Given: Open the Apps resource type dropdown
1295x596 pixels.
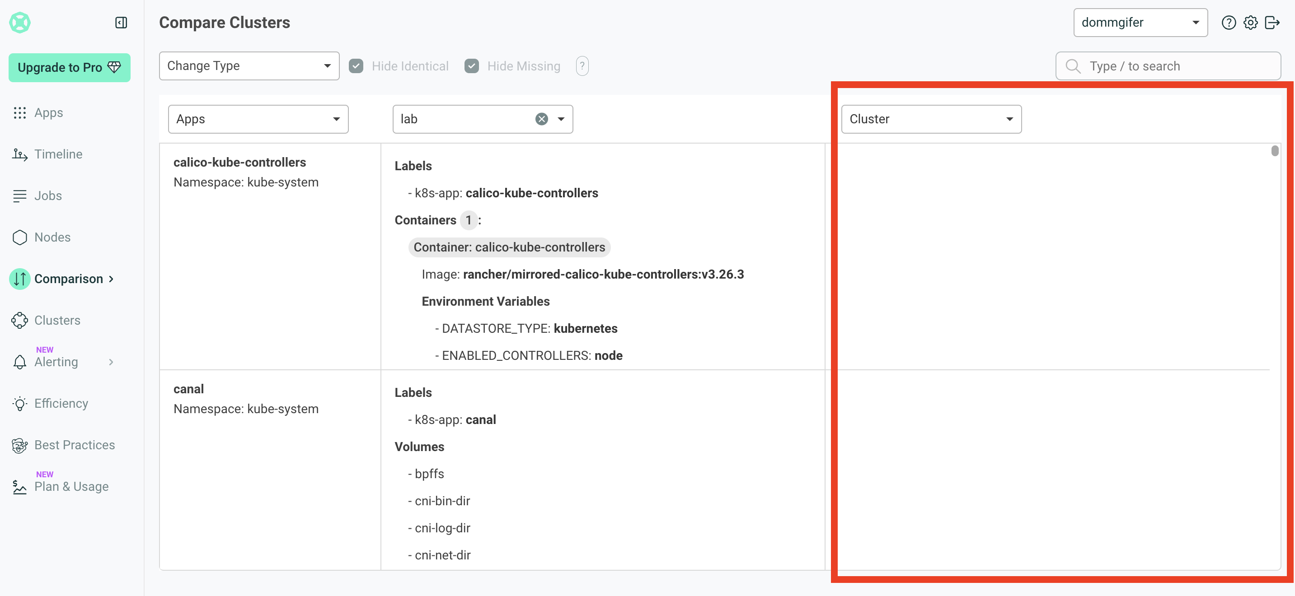Looking at the screenshot, I should click(x=258, y=119).
